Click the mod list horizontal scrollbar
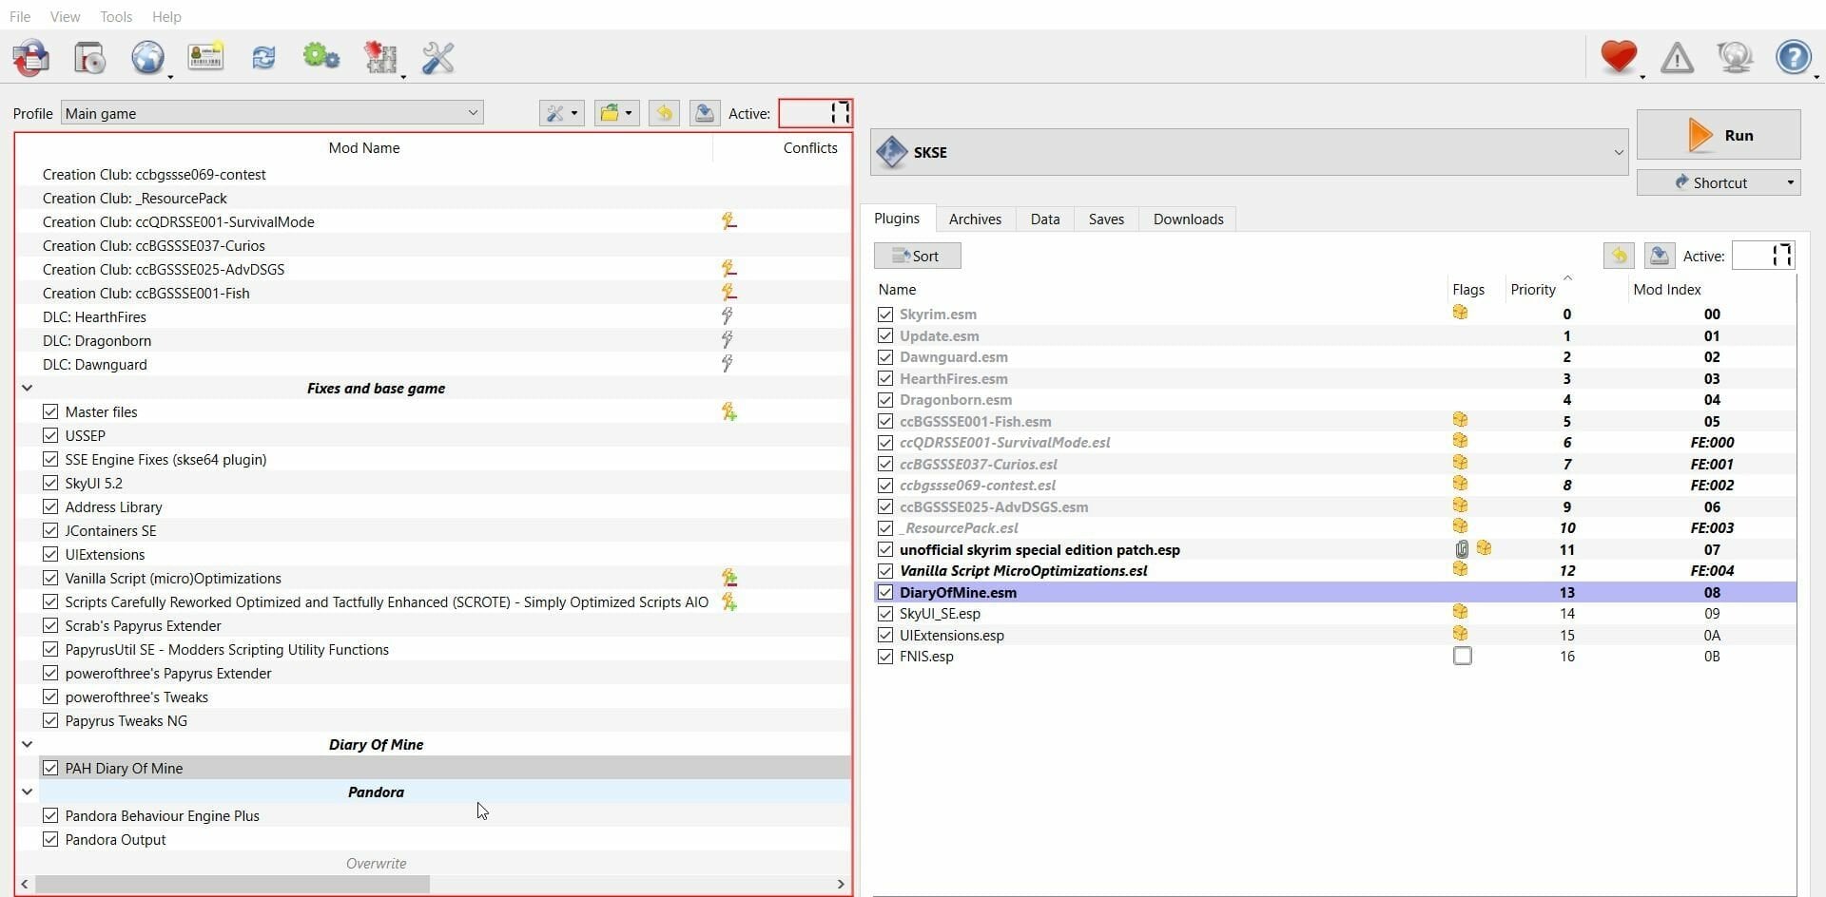The width and height of the screenshot is (1826, 897). point(232,884)
